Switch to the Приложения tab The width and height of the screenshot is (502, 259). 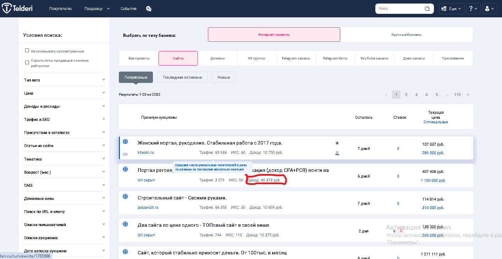tap(453, 58)
